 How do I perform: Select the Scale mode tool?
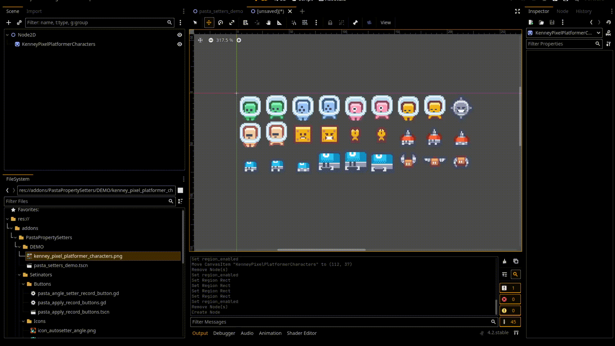pos(232,22)
